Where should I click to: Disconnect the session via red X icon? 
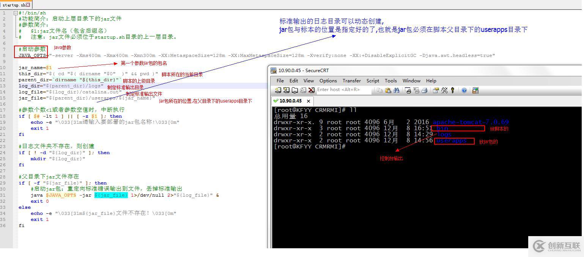(312, 90)
